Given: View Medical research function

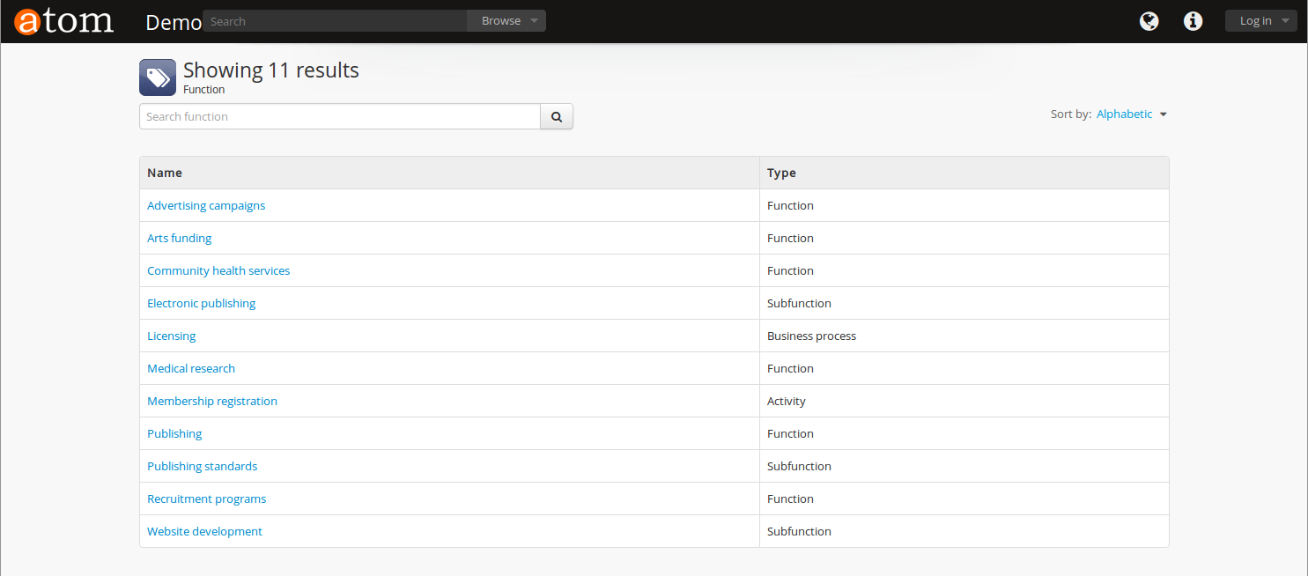Looking at the screenshot, I should pyautogui.click(x=191, y=368).
